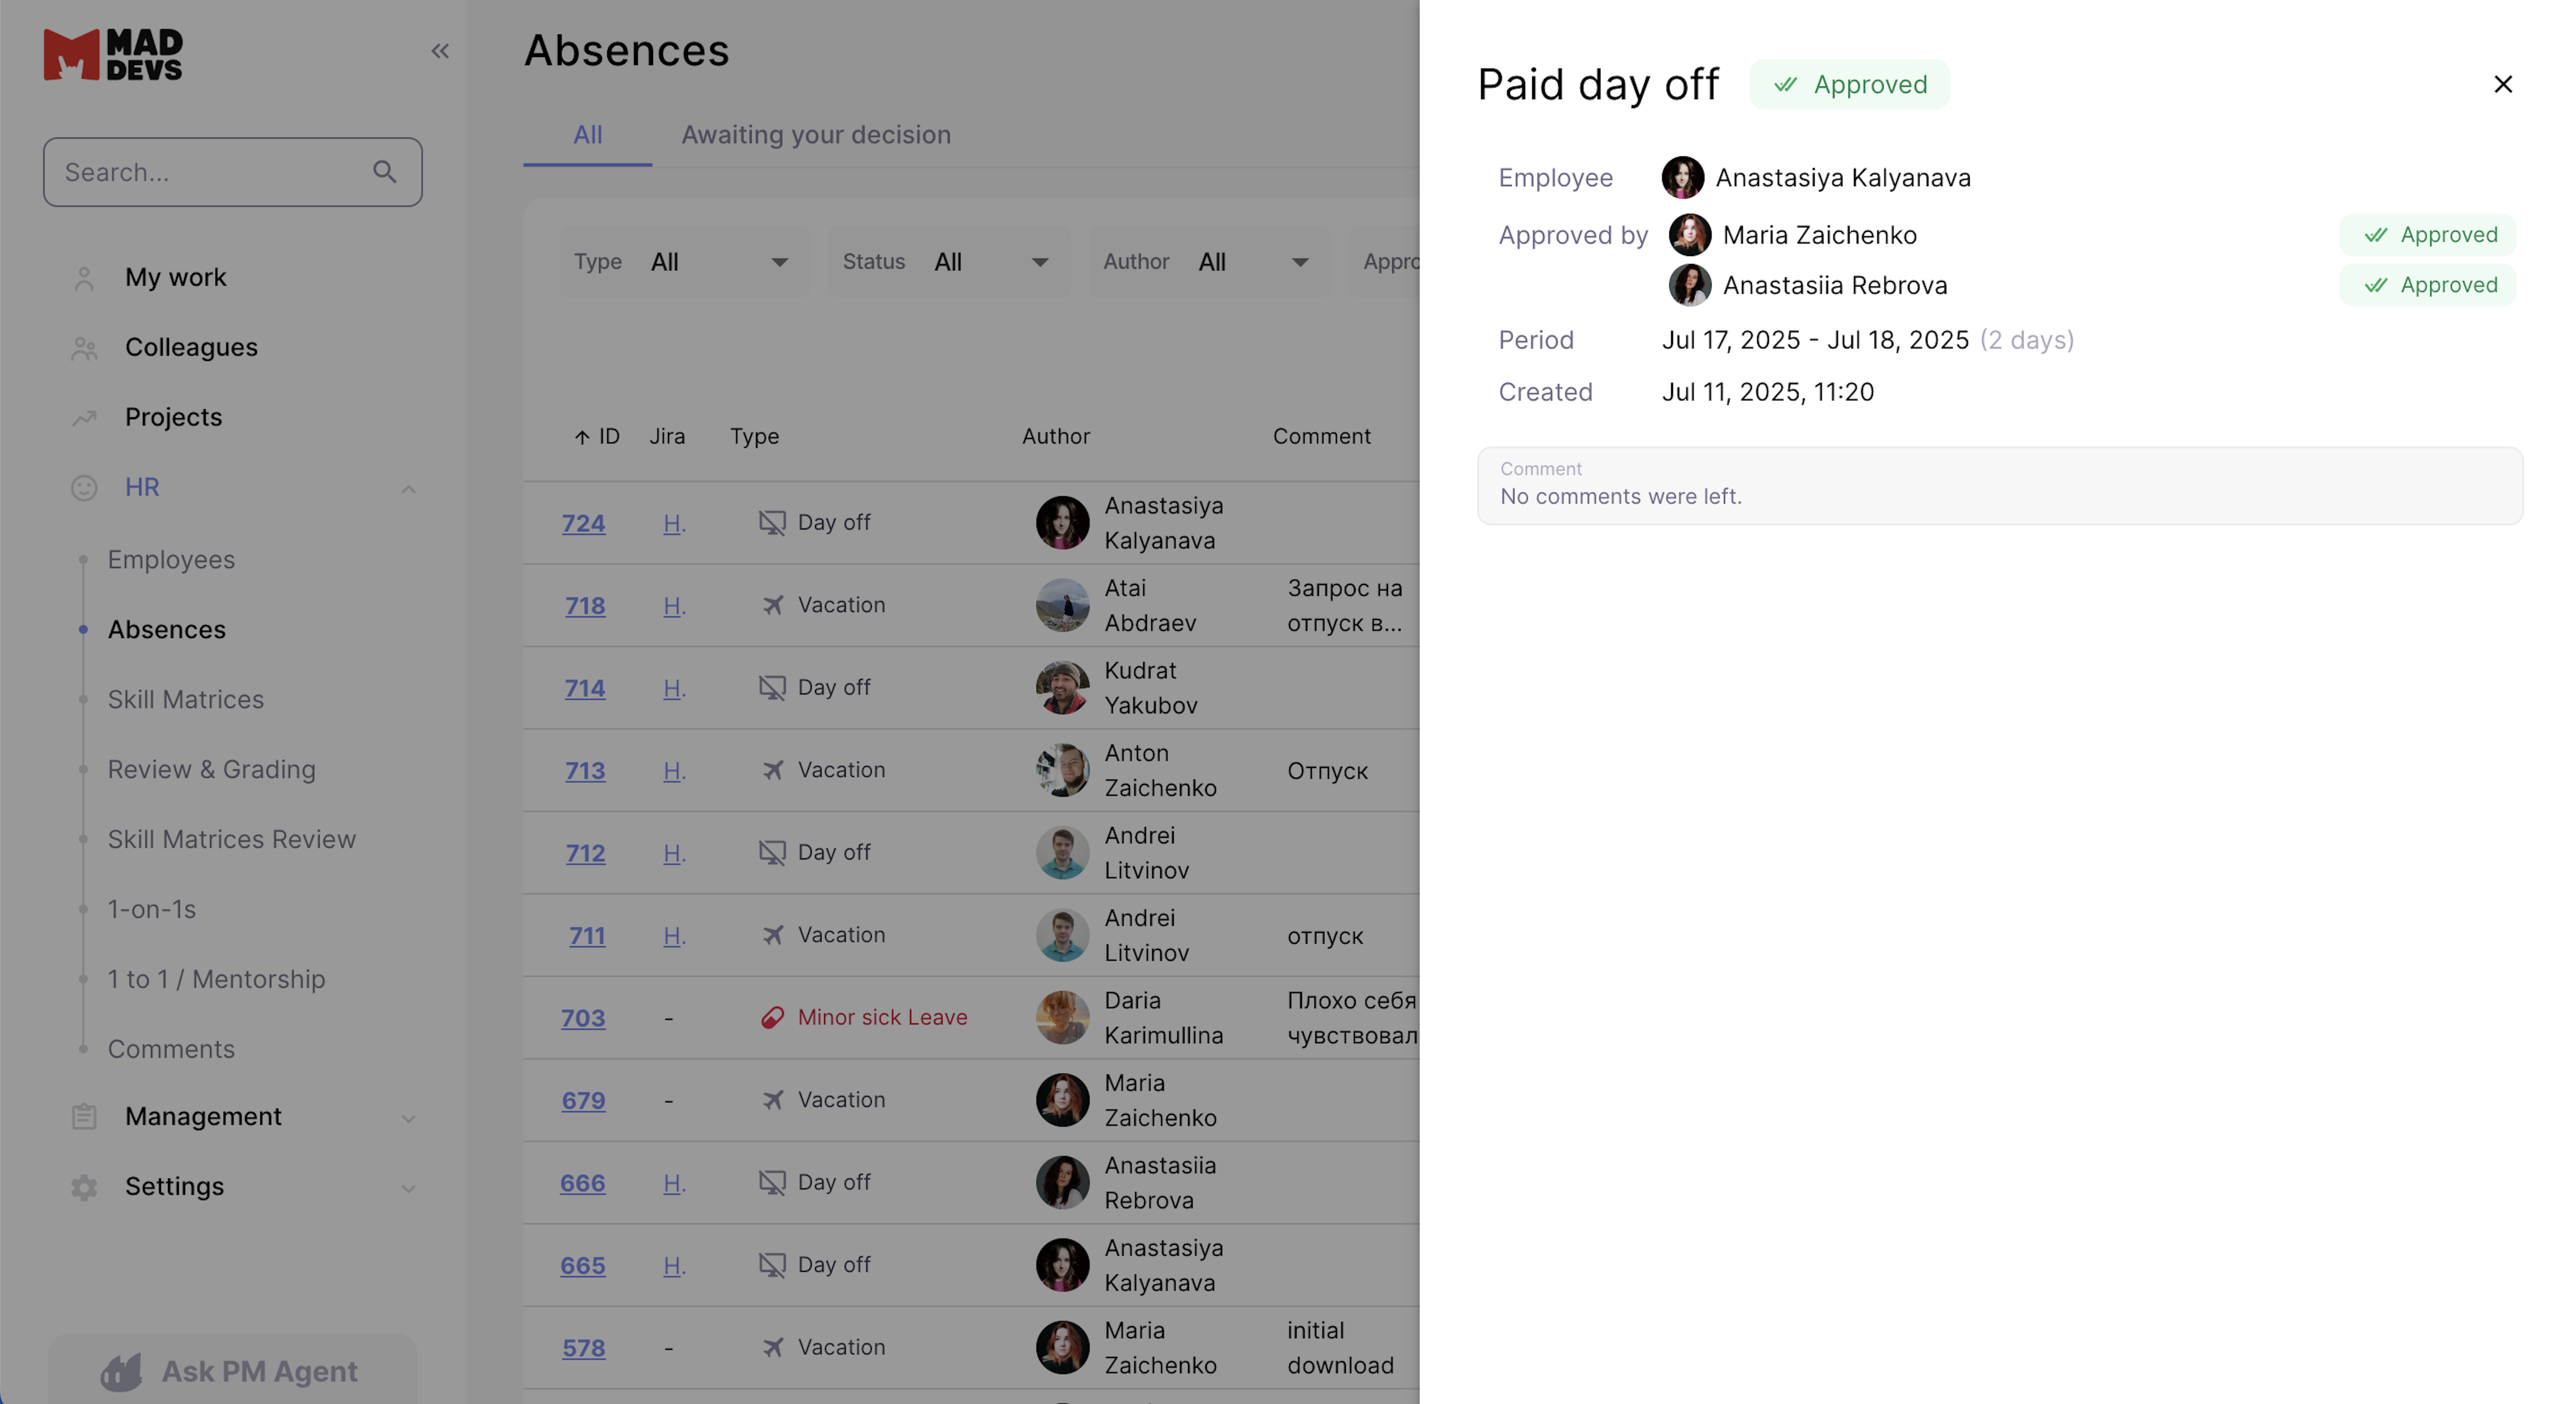Collapse the sidebar with double chevron icon
Viewport: 2576px width, 1404px height.
coord(440,51)
